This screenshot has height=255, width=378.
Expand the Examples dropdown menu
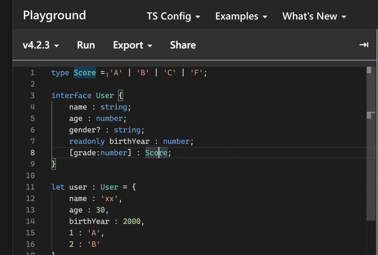pos(241,16)
